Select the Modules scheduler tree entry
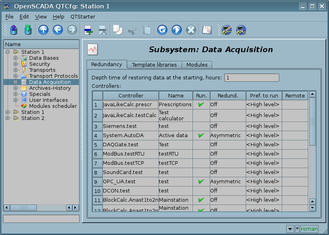This screenshot has width=329, height=235. (53, 106)
